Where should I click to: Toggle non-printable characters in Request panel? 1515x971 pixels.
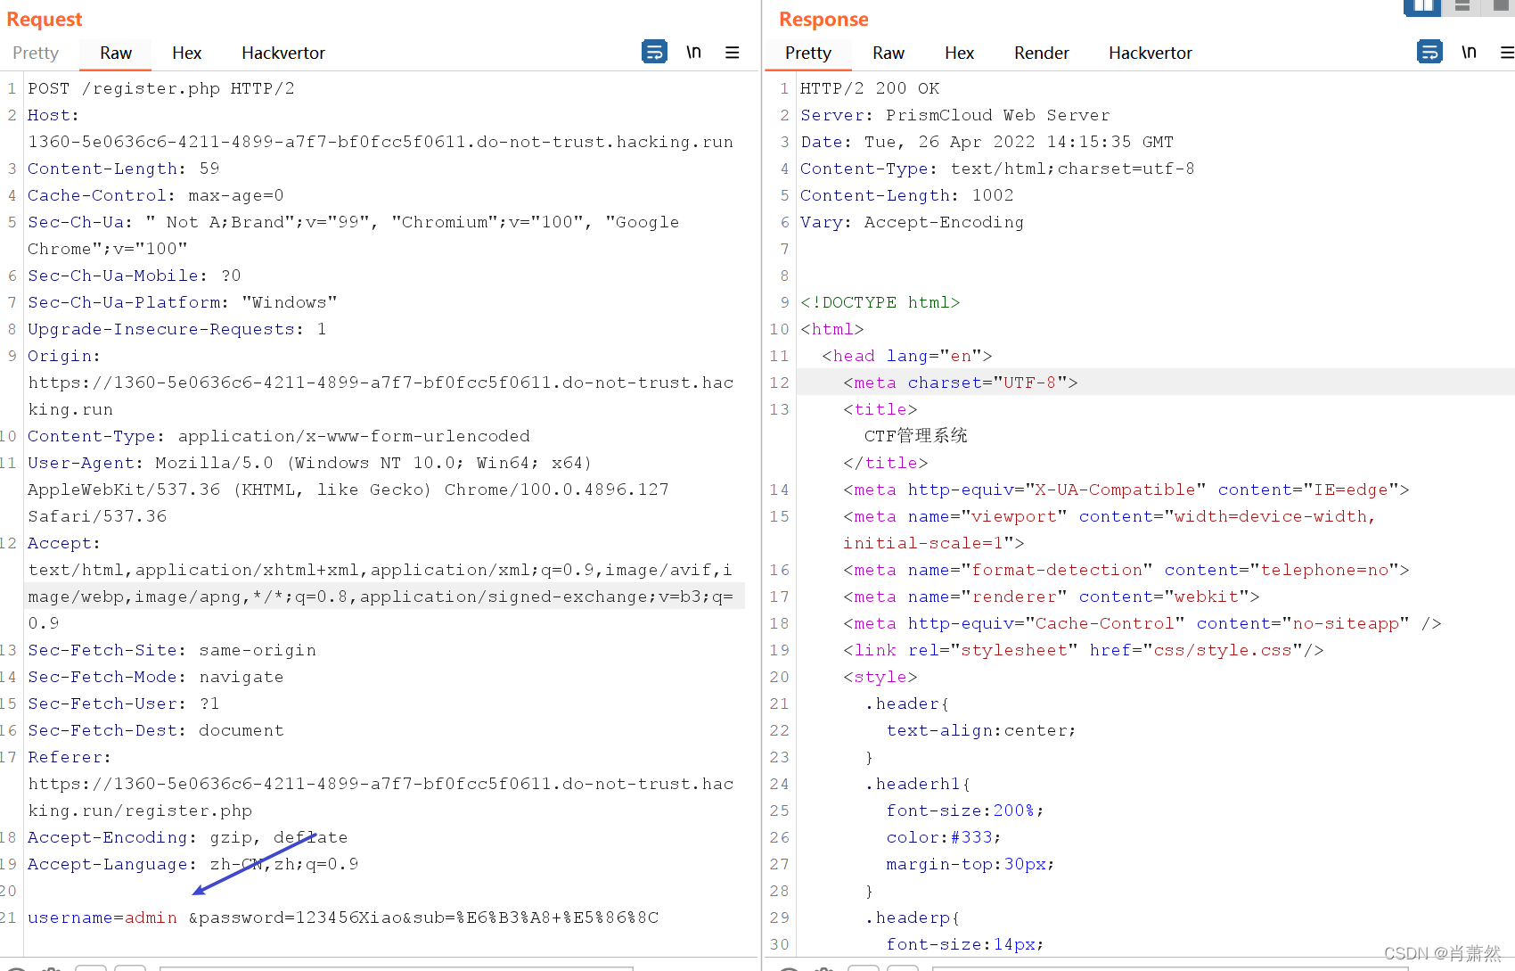pos(693,52)
